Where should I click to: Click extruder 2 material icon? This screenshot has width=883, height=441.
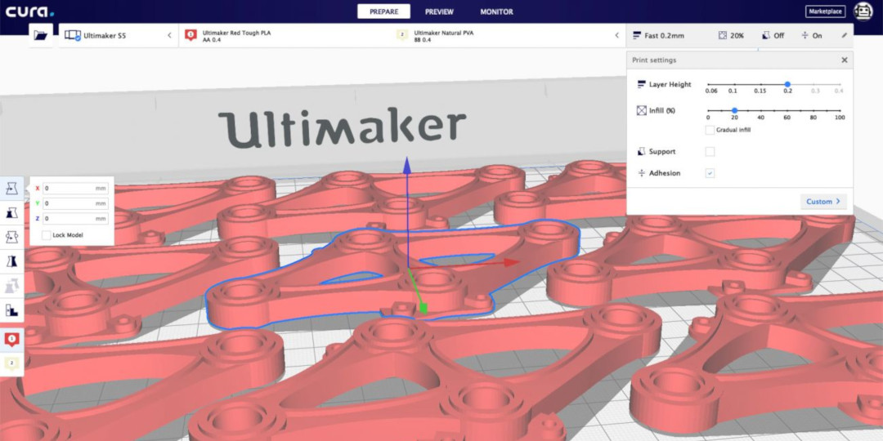click(x=402, y=35)
